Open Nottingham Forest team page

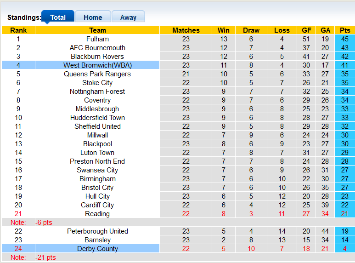(x=97, y=91)
